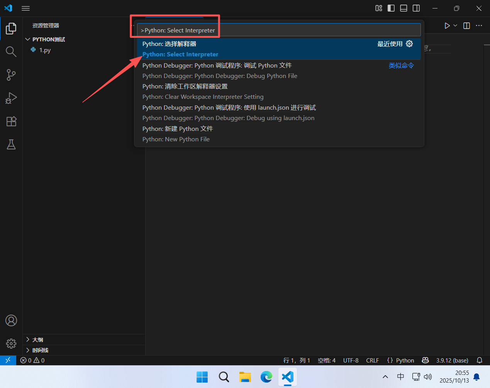Screen dimensions: 490x388
Task: Click the hamburger application menu
Action: point(25,8)
